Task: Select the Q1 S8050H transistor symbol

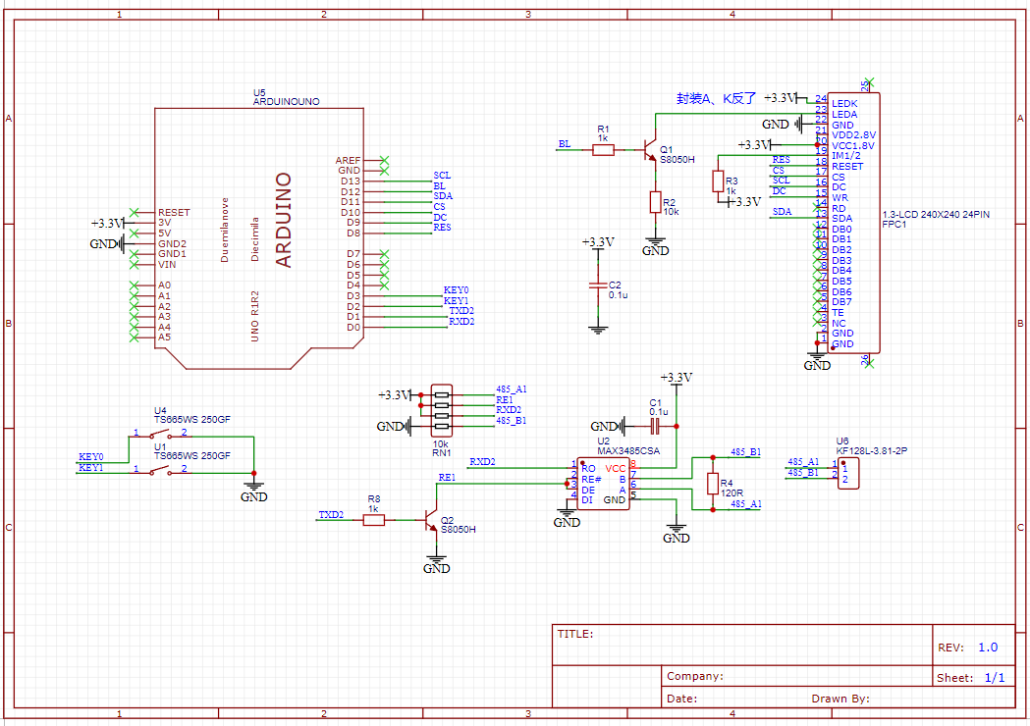Action: click(650, 150)
